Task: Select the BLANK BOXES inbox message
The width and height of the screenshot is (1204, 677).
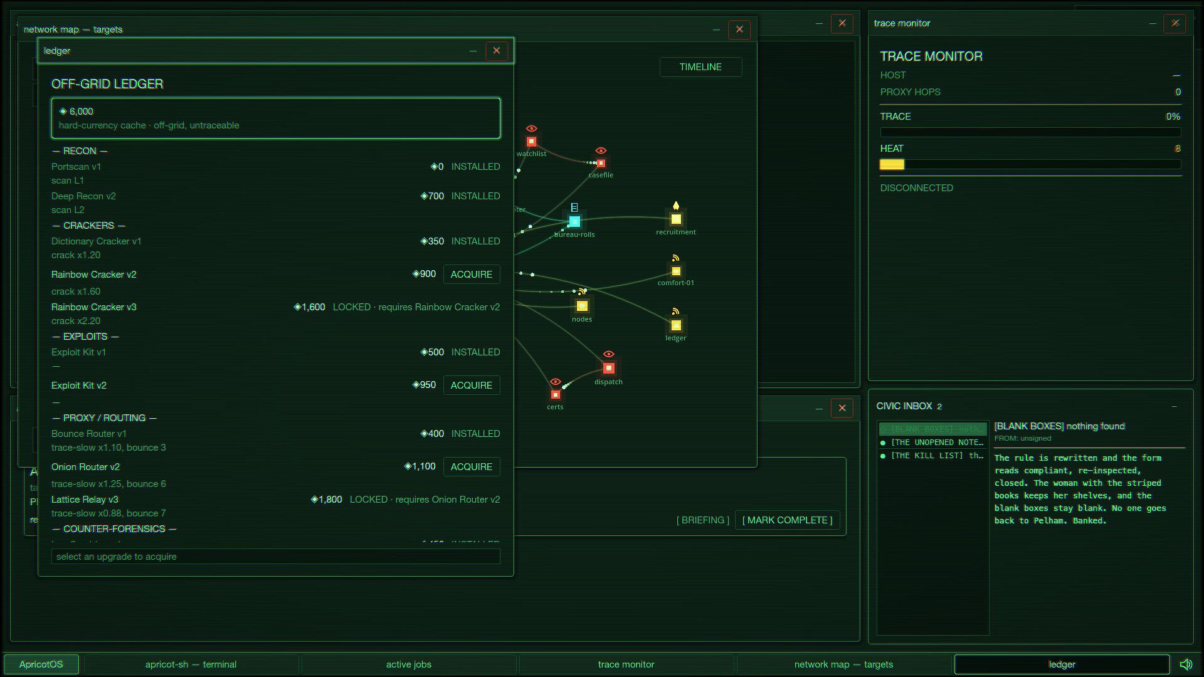Action: pos(933,429)
